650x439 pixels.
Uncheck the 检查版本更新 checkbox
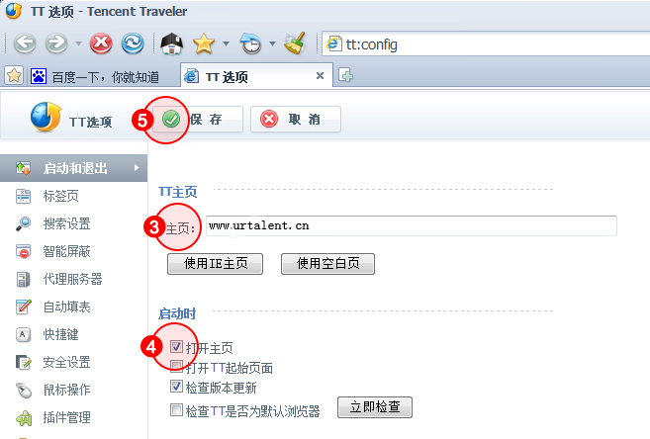[x=176, y=387]
